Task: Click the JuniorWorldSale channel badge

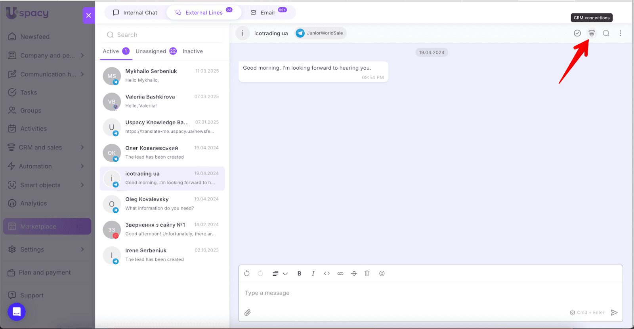Action: point(320,33)
